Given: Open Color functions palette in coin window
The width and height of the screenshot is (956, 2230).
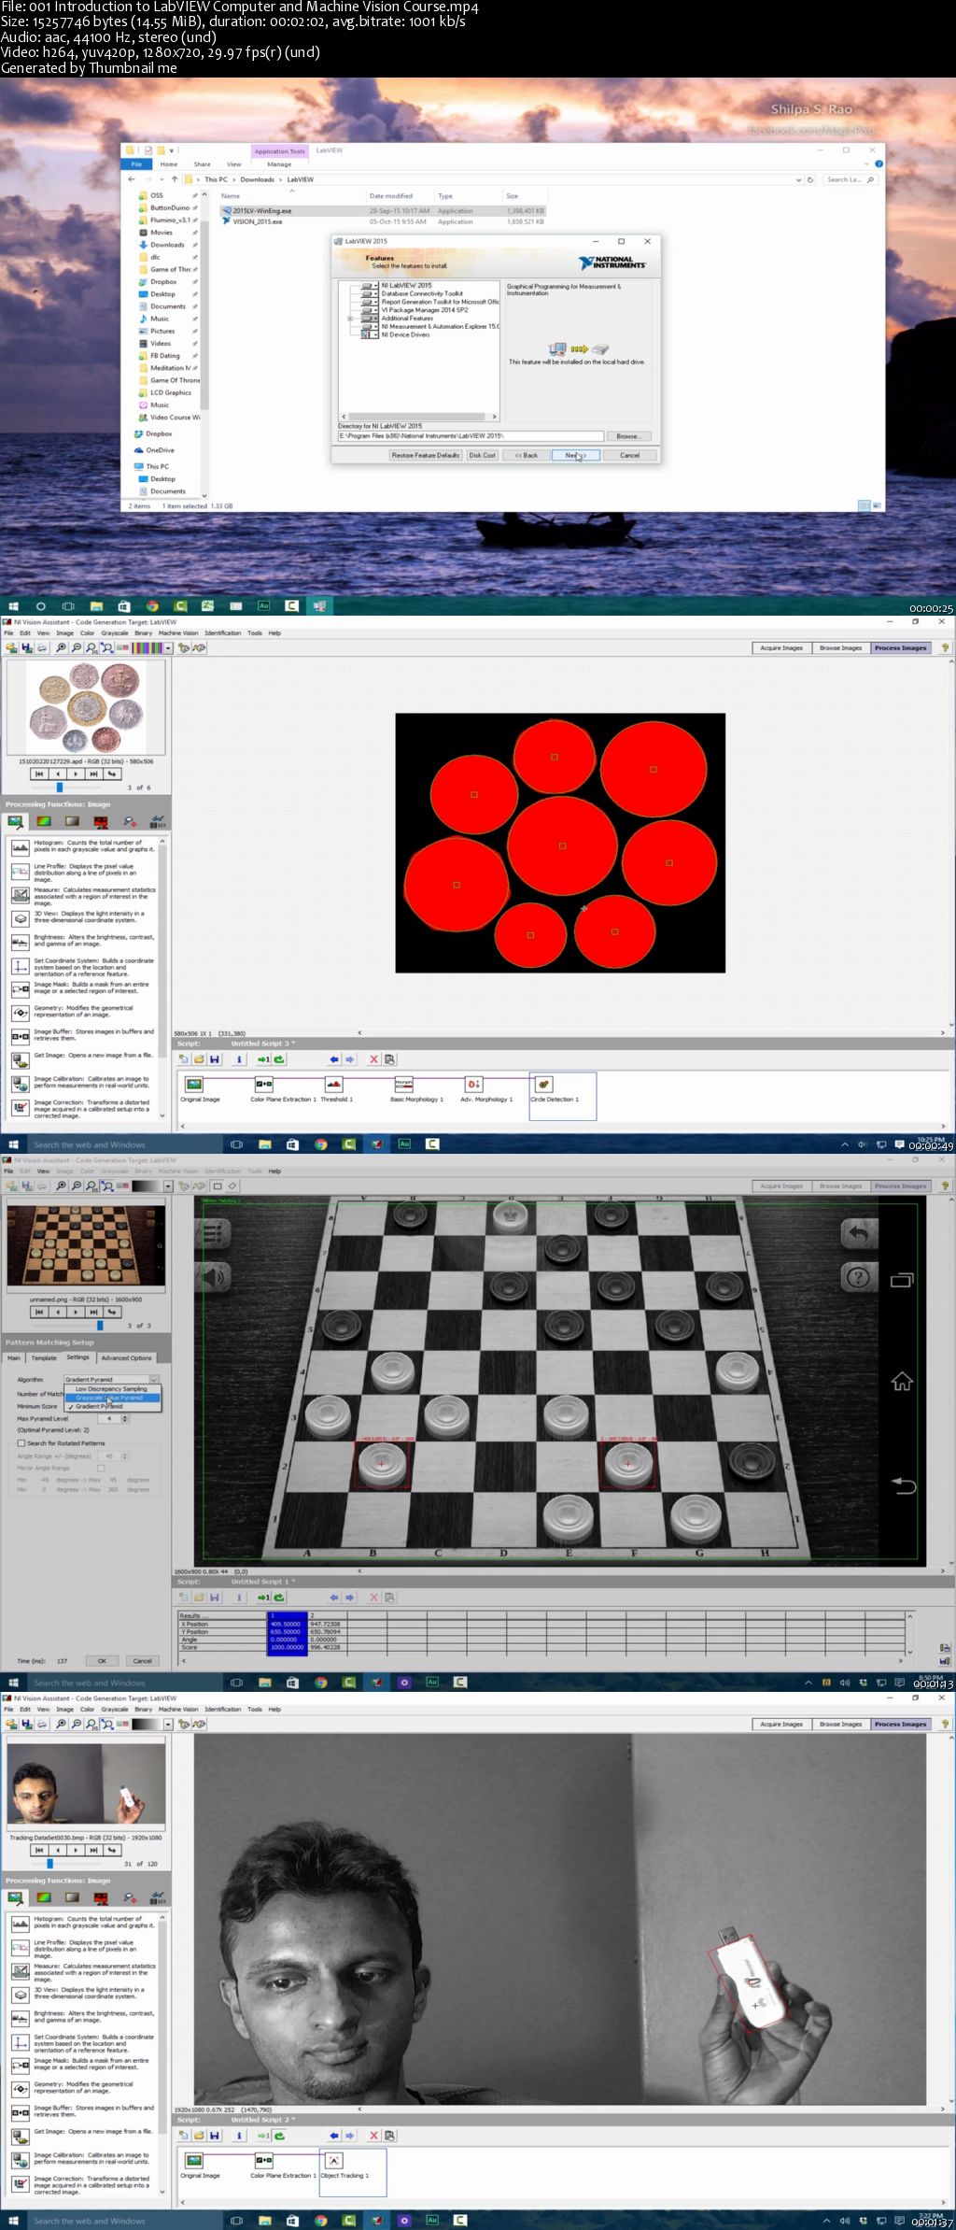Looking at the screenshot, I should pyautogui.click(x=43, y=822).
